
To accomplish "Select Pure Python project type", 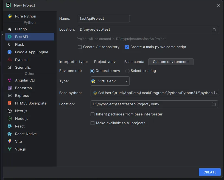I will 30,16.
